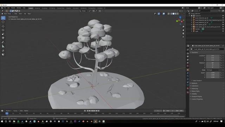The image size is (225, 127).
Task: Switch perspective/orthographic with the grid icon
Action: [x=183, y=37]
